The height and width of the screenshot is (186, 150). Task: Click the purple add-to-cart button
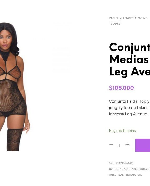(143, 145)
